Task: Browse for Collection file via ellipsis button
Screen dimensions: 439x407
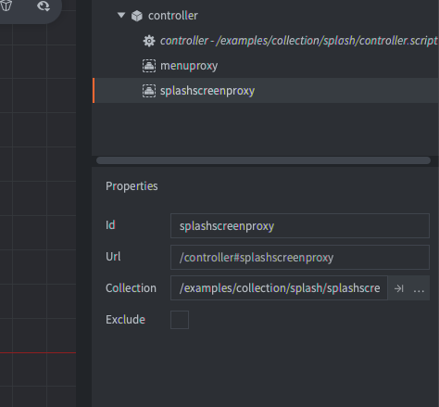Action: (419, 289)
